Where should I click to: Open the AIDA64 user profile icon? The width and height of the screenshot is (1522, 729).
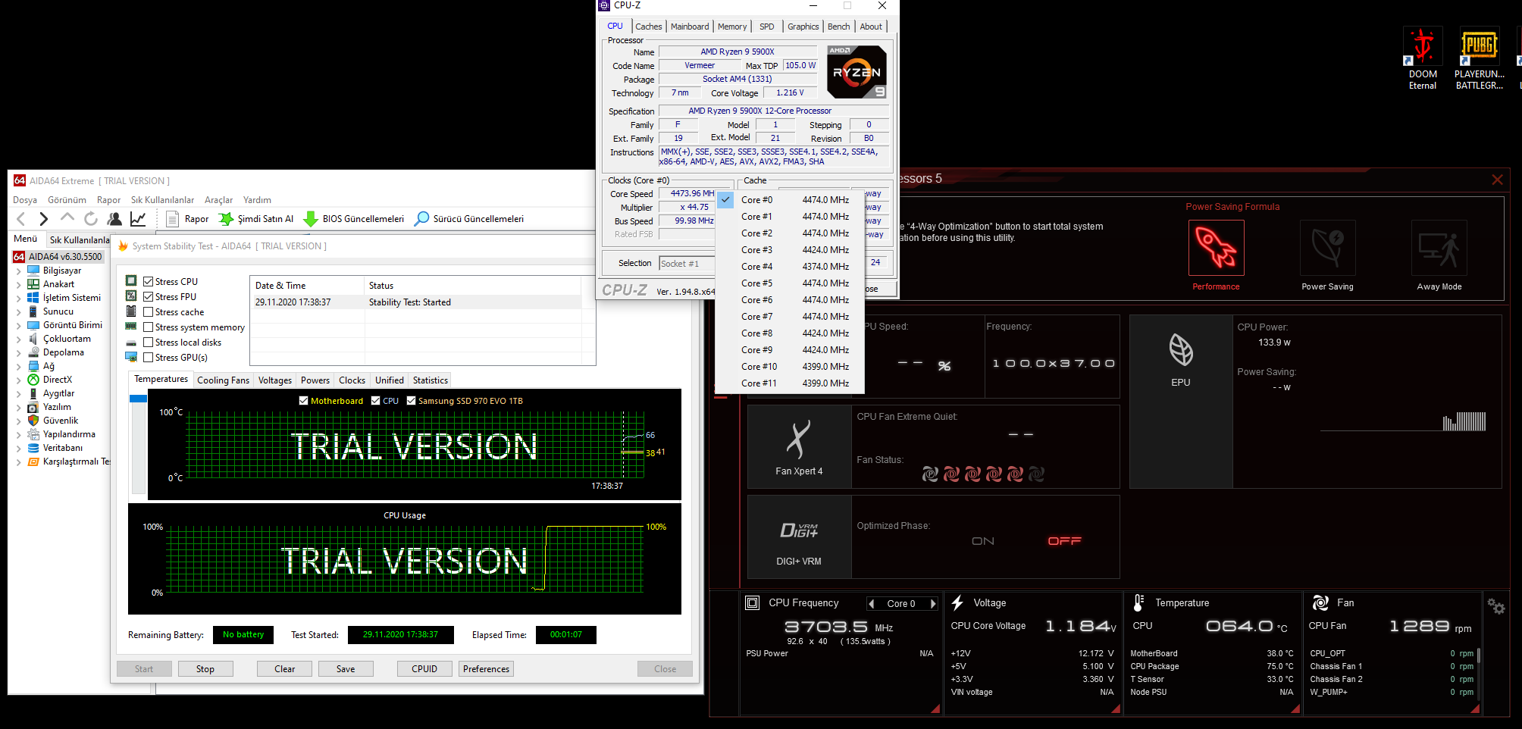(114, 219)
